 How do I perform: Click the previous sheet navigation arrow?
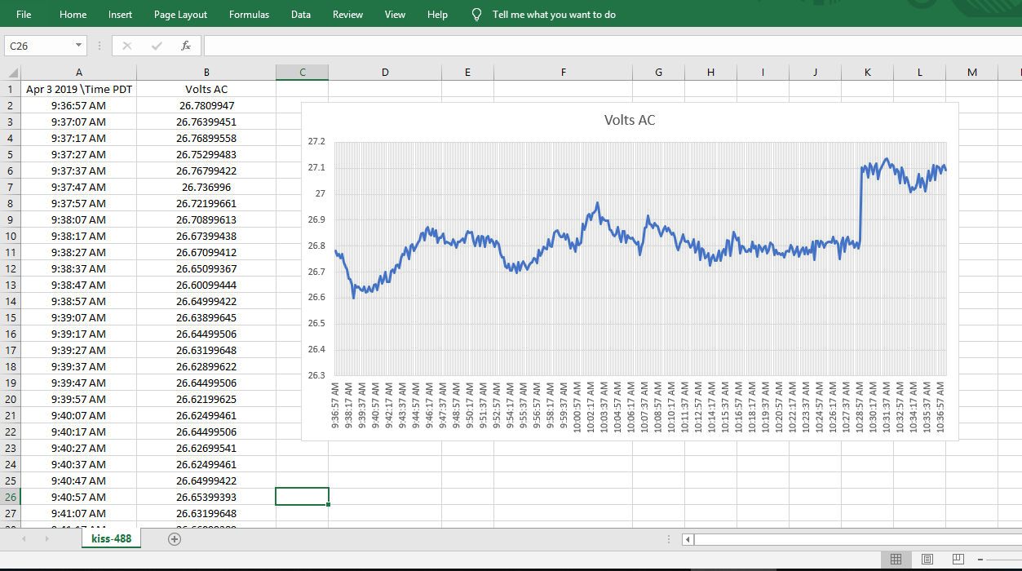(24, 539)
